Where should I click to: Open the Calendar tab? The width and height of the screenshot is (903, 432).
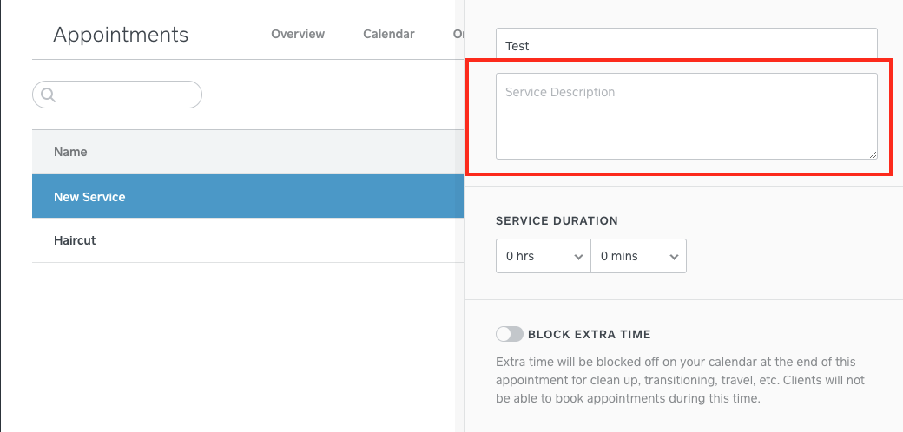(x=388, y=35)
